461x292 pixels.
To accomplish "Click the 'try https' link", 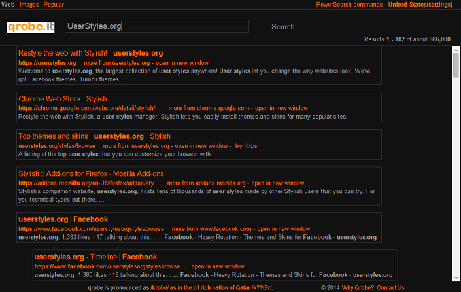I will click(246, 146).
